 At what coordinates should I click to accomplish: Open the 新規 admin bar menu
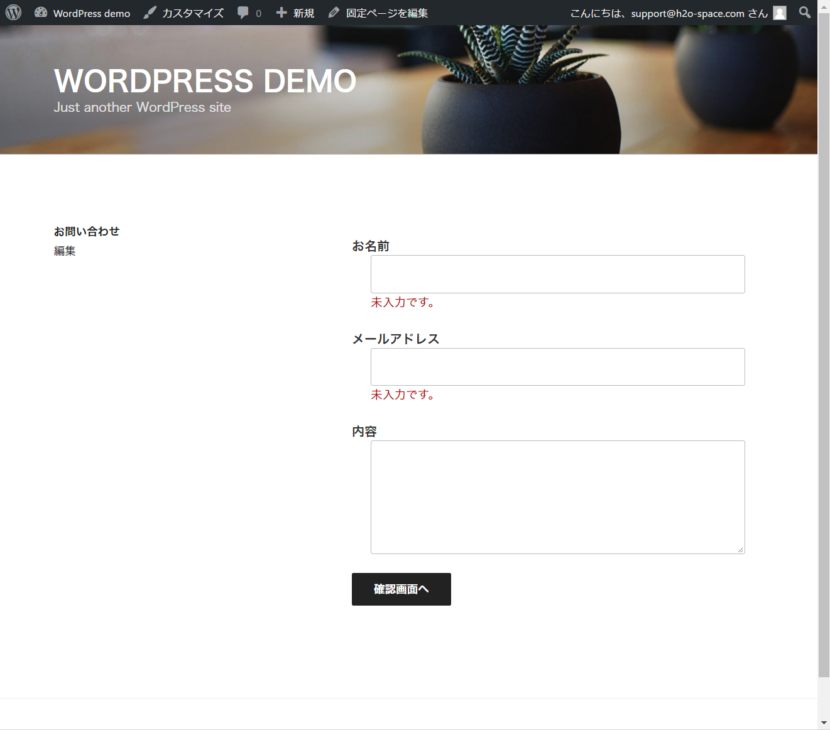point(303,13)
